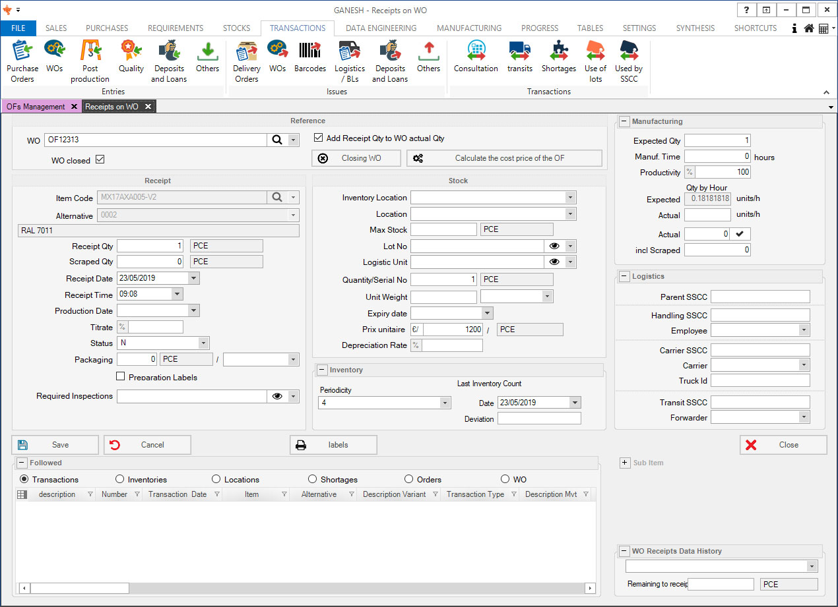Screen dimensions: 838x607
Task: Select the Inventories radio button
Action: [x=120, y=479]
